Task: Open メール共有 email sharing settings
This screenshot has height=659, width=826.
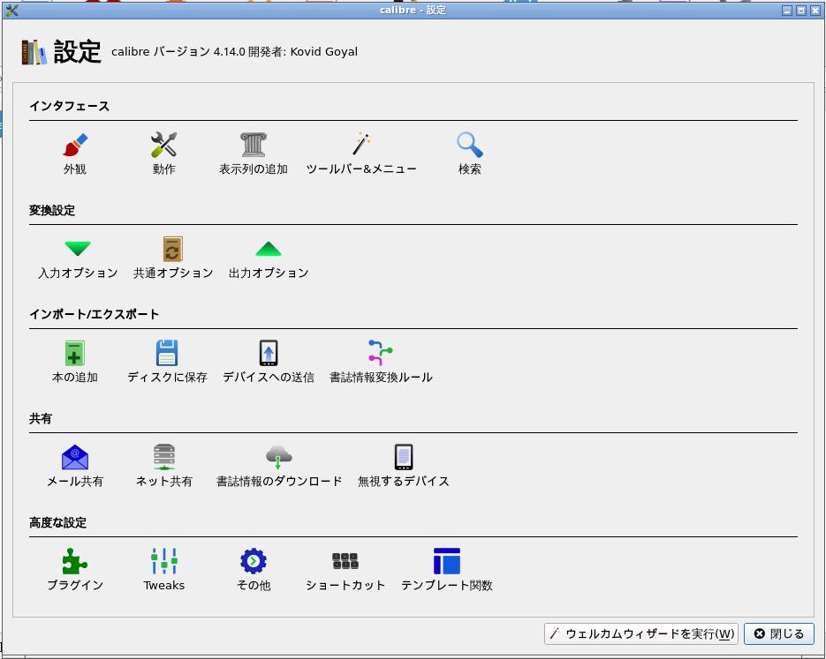Action: 75,466
